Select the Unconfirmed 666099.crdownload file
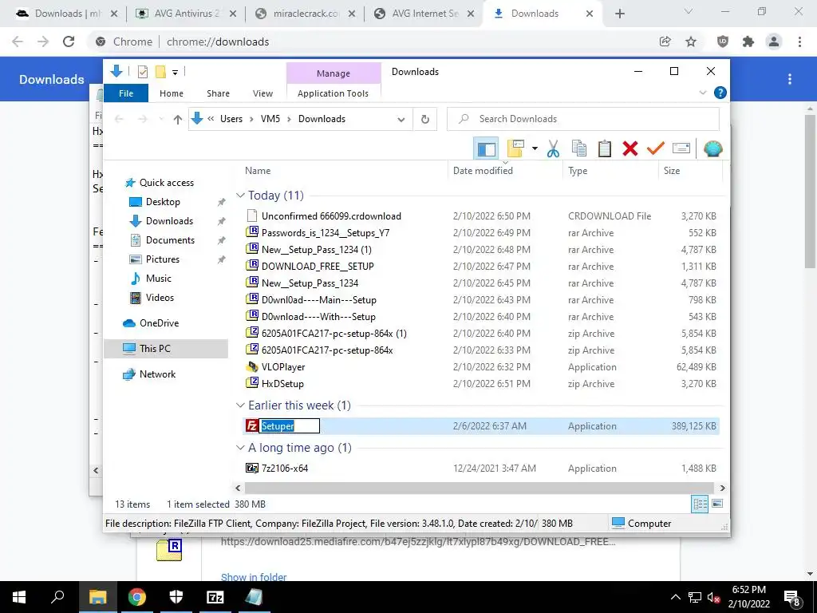Image resolution: width=817 pixels, height=613 pixels. pyautogui.click(x=331, y=216)
